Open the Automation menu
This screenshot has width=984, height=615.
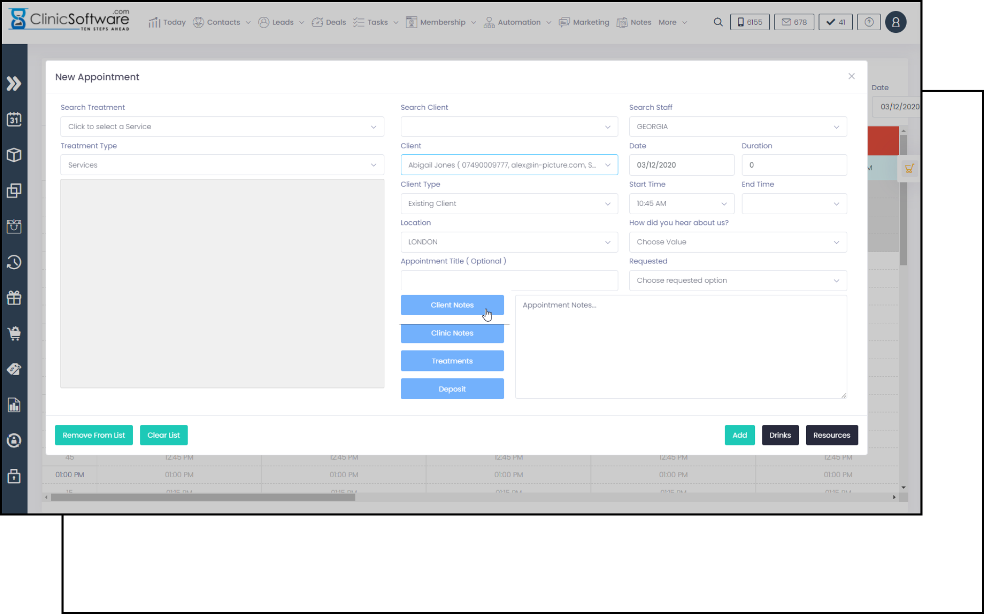coord(518,22)
